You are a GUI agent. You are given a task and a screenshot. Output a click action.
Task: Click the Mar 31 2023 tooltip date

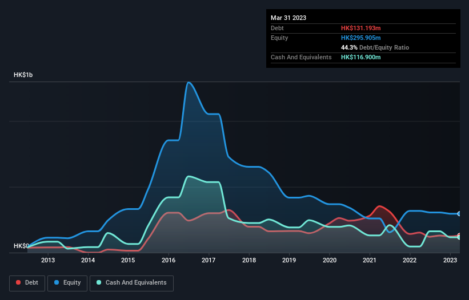pos(288,18)
